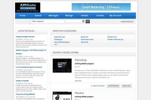Click the Revolve listing thumbnail
The image size is (151, 100).
point(62,96)
